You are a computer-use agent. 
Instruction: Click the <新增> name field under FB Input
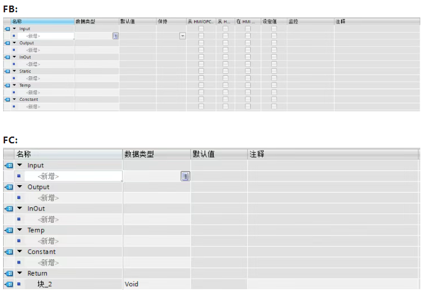pyautogui.click(x=46, y=36)
